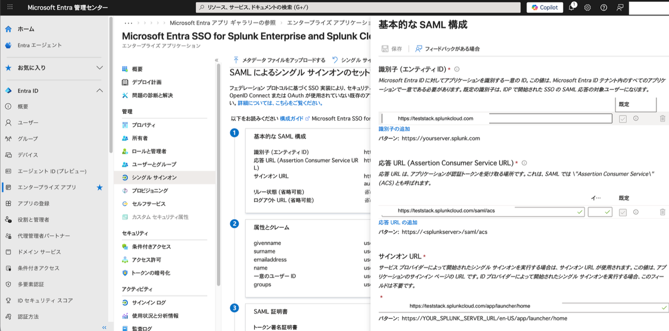Collapse the left navigation with double chevron

(x=103, y=327)
